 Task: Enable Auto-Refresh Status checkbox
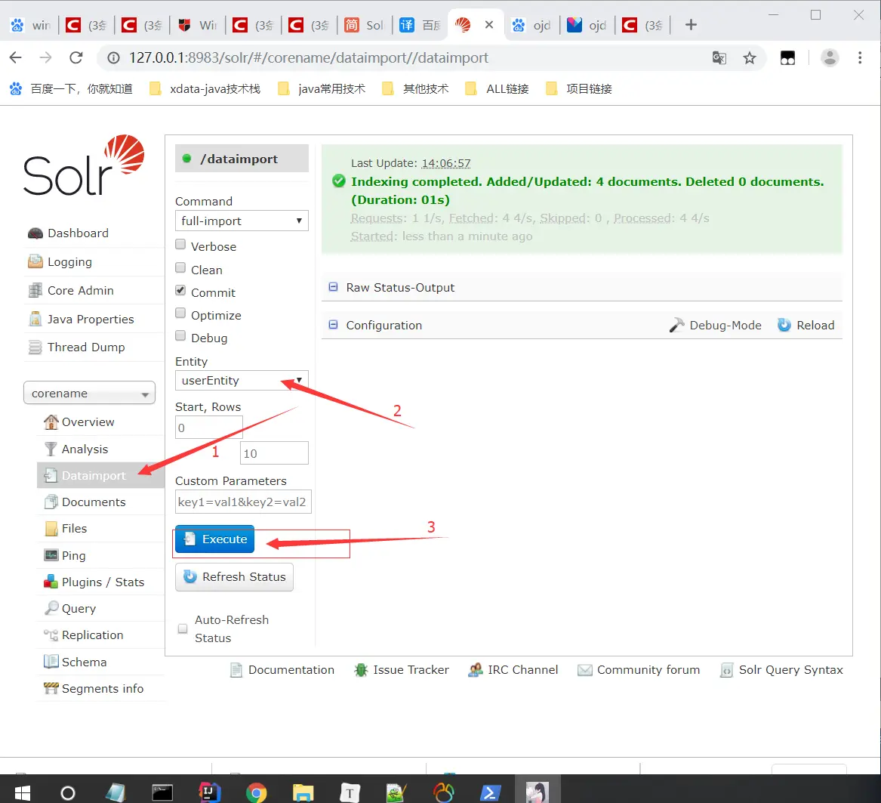[x=183, y=629]
